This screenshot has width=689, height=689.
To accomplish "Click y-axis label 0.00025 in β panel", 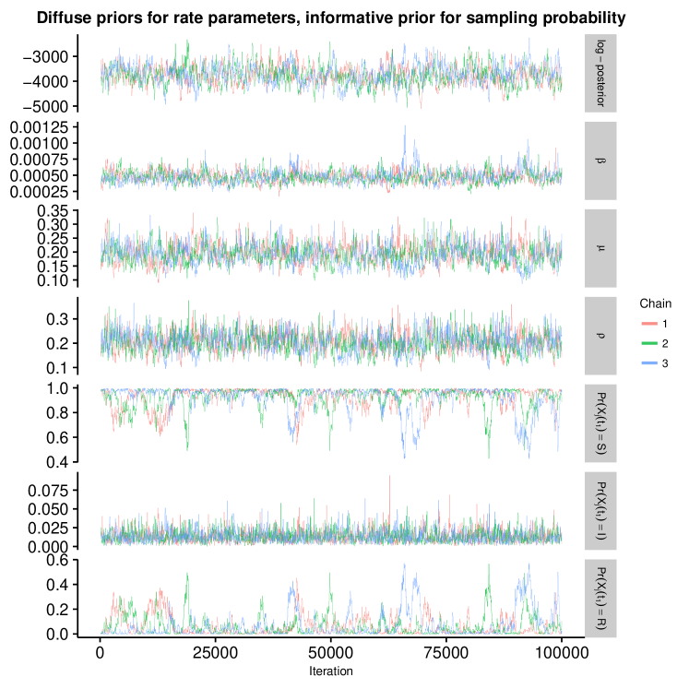I will pyautogui.click(x=40, y=192).
